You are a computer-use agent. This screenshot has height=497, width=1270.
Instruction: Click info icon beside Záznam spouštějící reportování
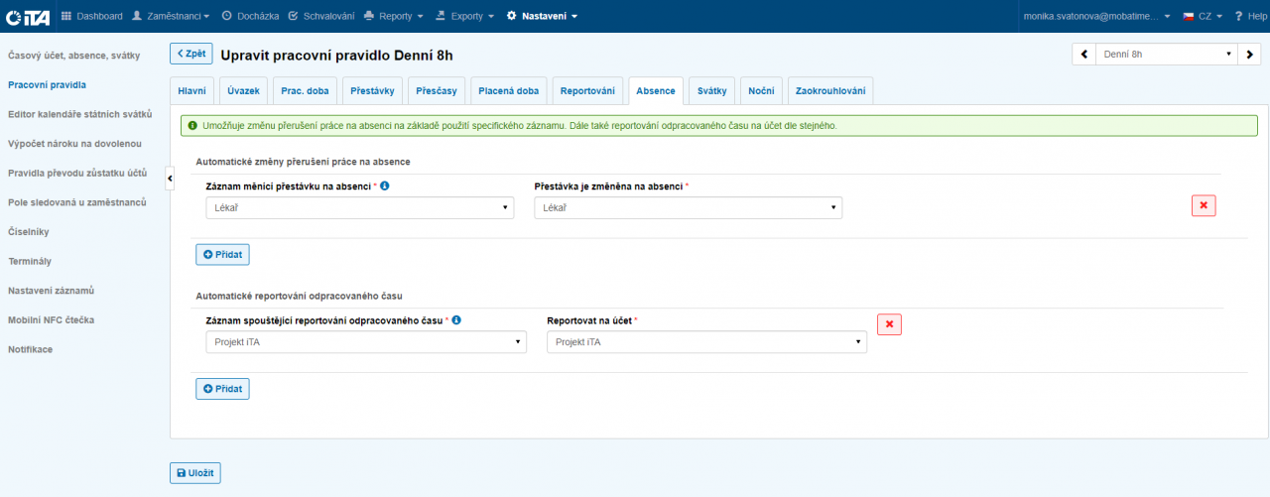[457, 320]
